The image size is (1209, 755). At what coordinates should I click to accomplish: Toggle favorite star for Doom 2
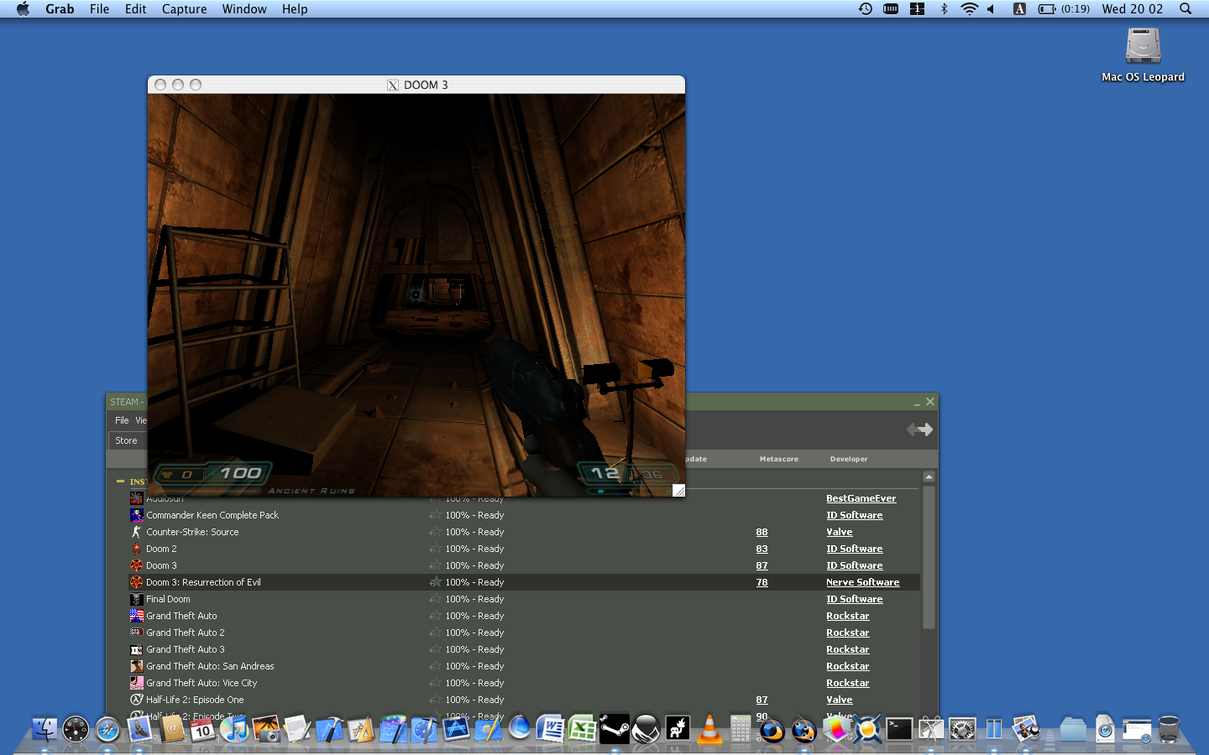pos(435,549)
